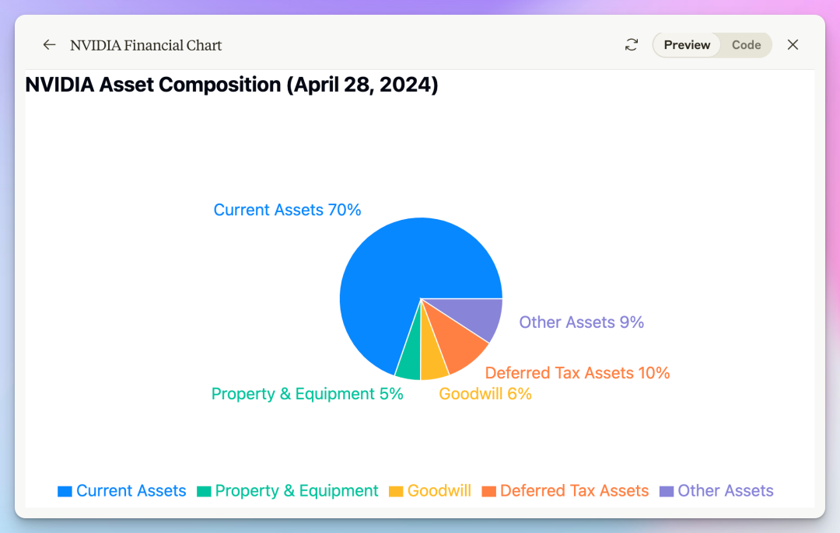Hide Deferred Tax Assets via legend

click(x=574, y=491)
